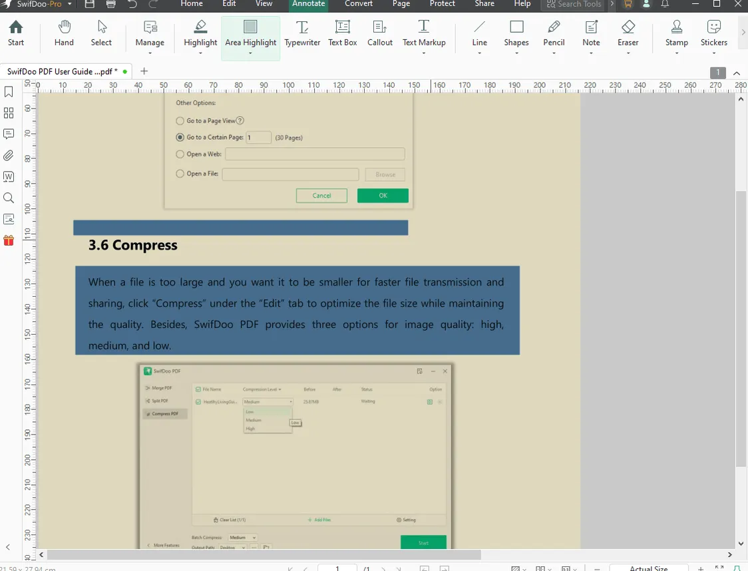Open the comments sidebar panel
Viewport: 748px width, 571px height.
point(9,134)
